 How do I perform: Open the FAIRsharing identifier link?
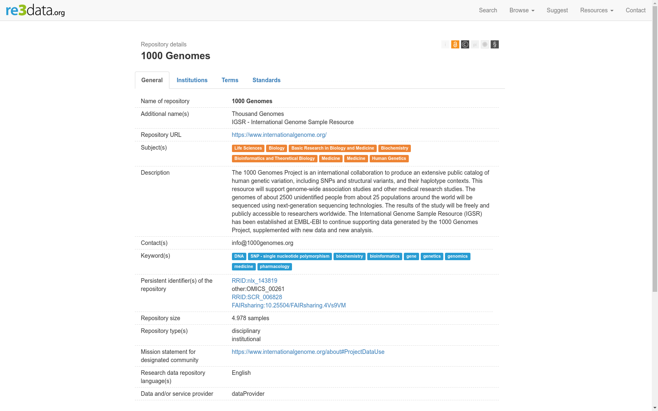[289, 305]
